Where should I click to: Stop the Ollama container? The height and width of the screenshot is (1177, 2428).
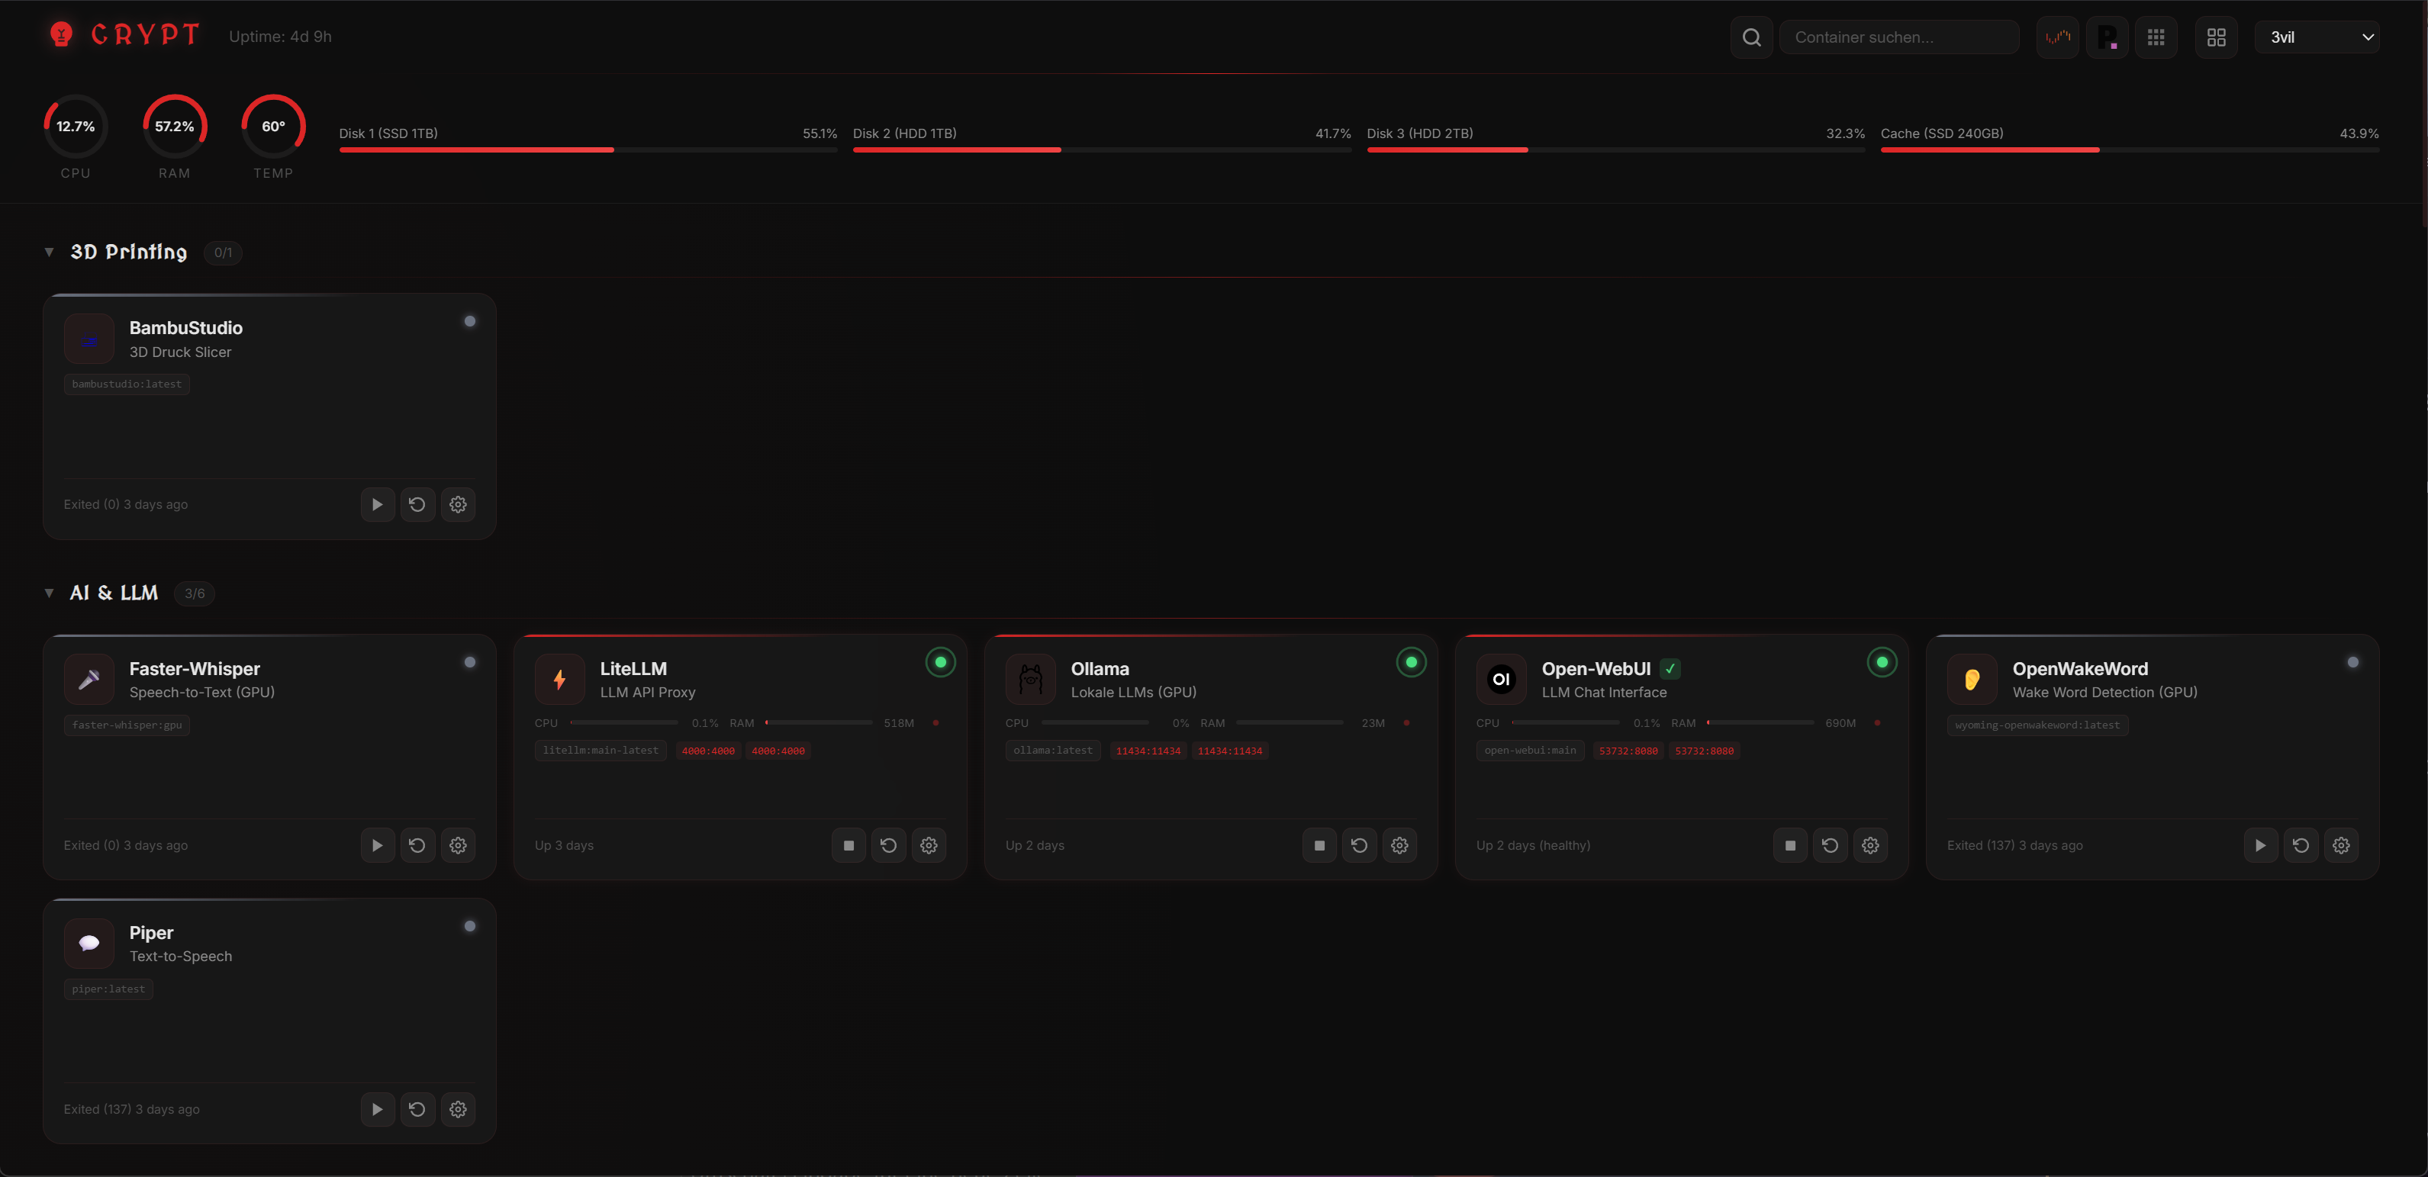click(1319, 845)
